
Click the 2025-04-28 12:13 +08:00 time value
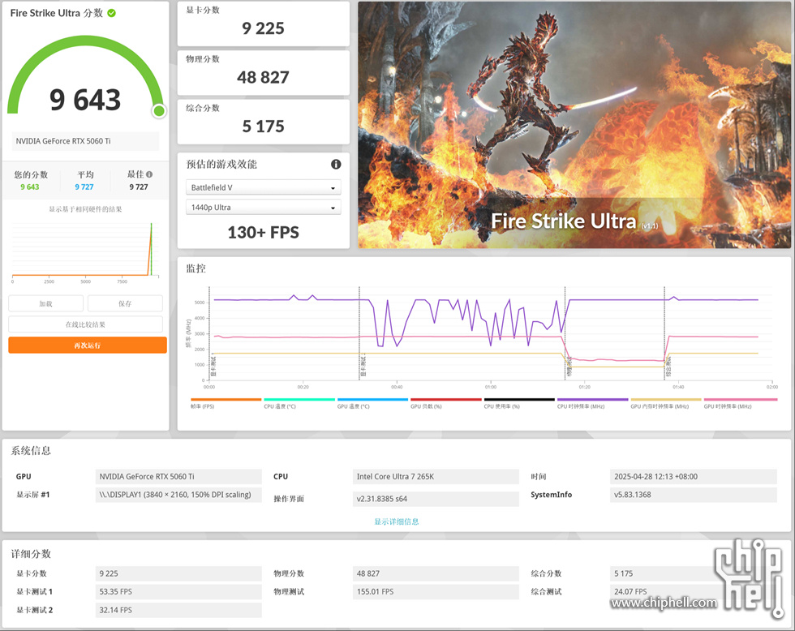click(x=693, y=476)
